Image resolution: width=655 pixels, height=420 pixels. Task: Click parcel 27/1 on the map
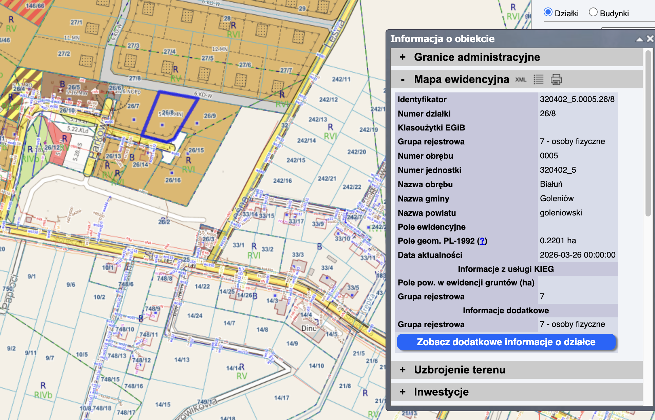[x=76, y=22]
